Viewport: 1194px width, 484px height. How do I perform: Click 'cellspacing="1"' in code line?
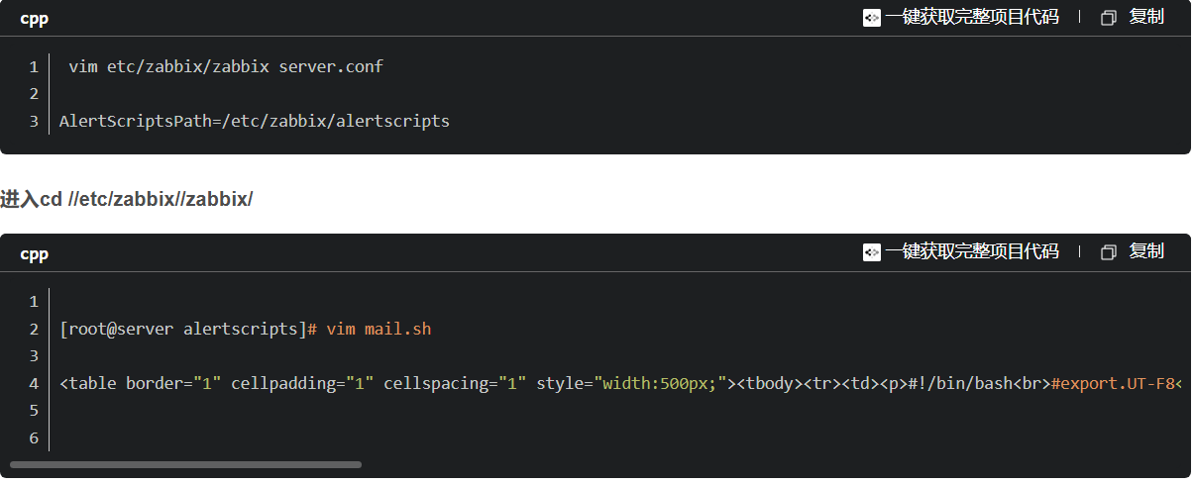(x=455, y=383)
